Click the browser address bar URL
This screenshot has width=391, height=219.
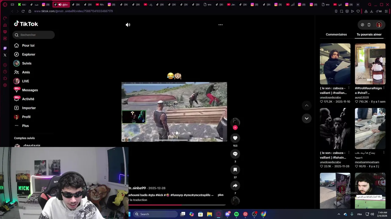pyautogui.click(x=73, y=11)
